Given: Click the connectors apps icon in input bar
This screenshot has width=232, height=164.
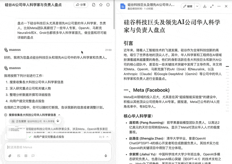Looking at the screenshot, I should (x=26, y=156).
